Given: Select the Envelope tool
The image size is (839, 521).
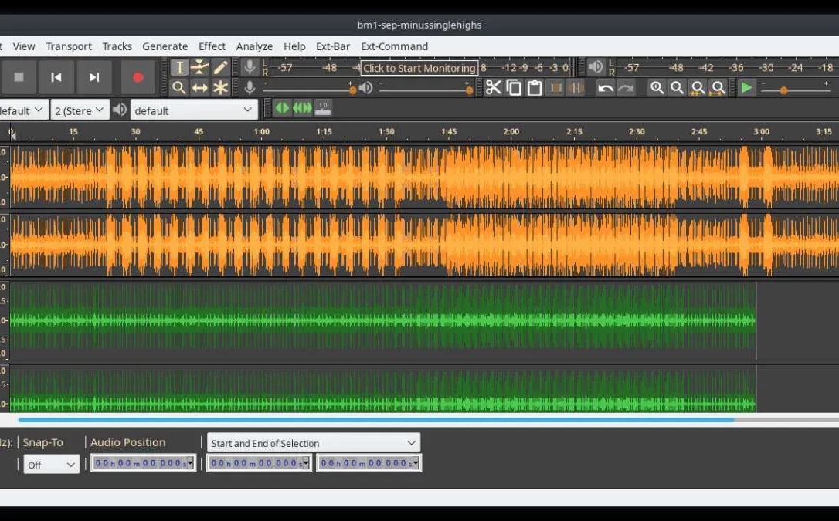Looking at the screenshot, I should [x=200, y=68].
